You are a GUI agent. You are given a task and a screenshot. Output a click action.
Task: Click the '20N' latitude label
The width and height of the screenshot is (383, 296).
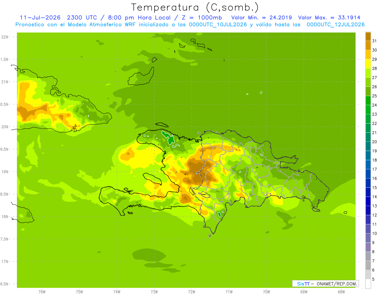[5, 127]
